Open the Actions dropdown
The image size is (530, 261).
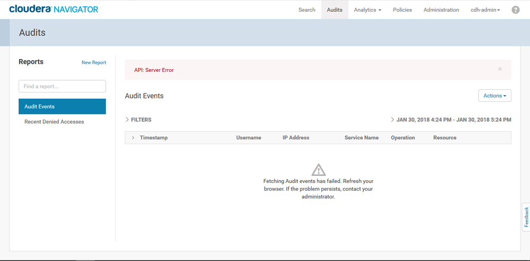click(x=495, y=96)
